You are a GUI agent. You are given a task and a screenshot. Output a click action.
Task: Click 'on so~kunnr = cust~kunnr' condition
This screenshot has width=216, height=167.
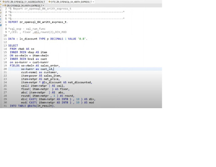pyautogui.click(x=29, y=62)
